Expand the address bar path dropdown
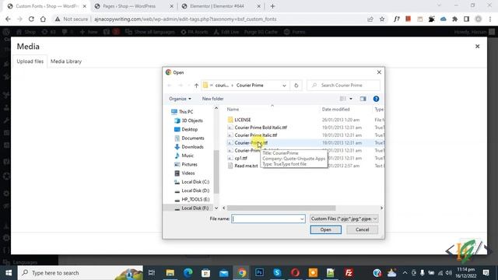 click(284, 86)
